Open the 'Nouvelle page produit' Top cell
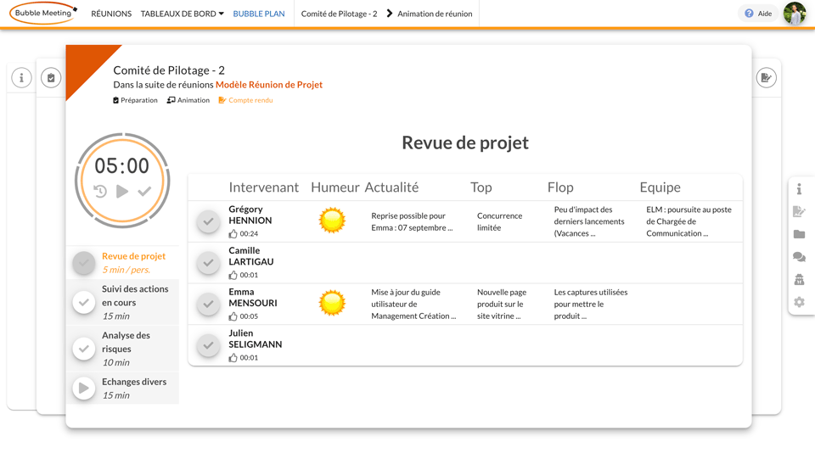This screenshot has width=815, height=464. [502, 304]
